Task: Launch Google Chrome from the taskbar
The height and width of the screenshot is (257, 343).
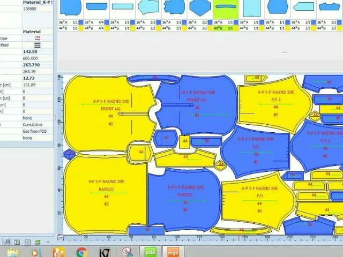Action: tap(82, 251)
